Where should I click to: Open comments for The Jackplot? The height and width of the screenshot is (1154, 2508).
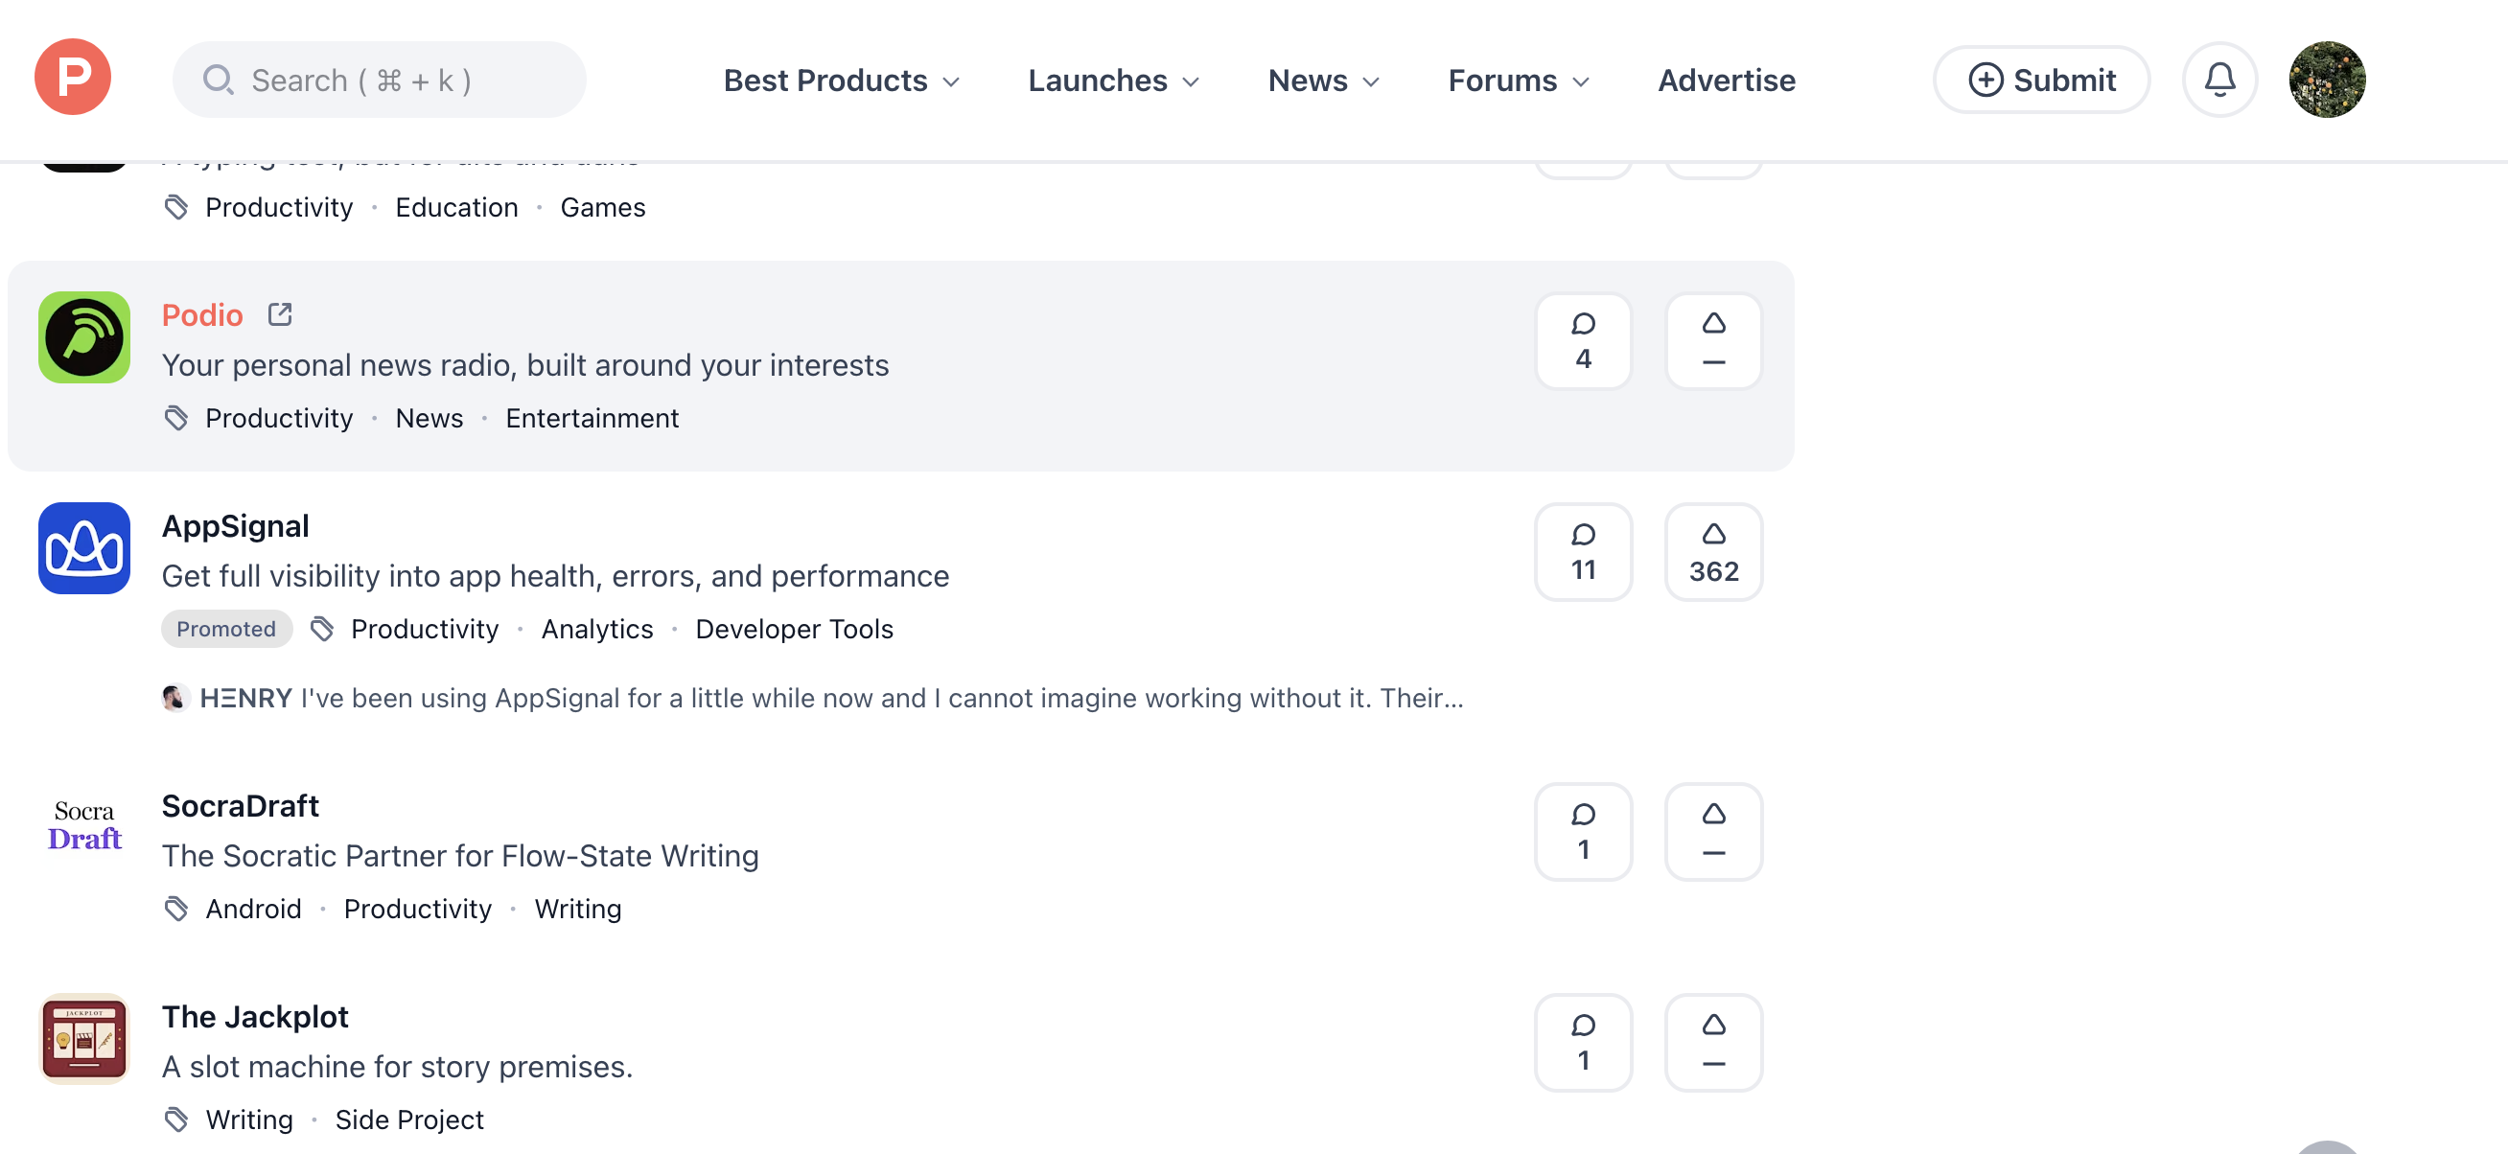pyautogui.click(x=1584, y=1042)
